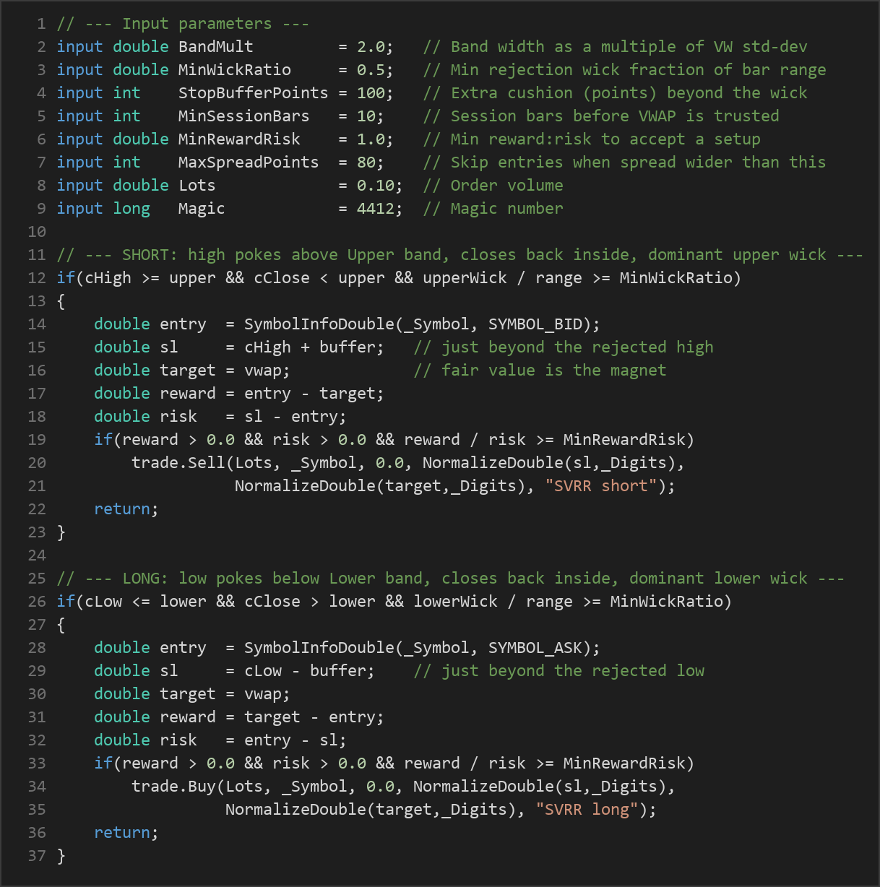
Task: Click the Input parameters header comment
Action: 183,24
